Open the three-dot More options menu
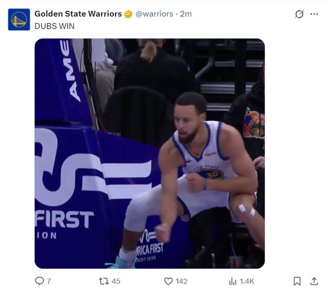328x291 pixels. click(x=314, y=14)
